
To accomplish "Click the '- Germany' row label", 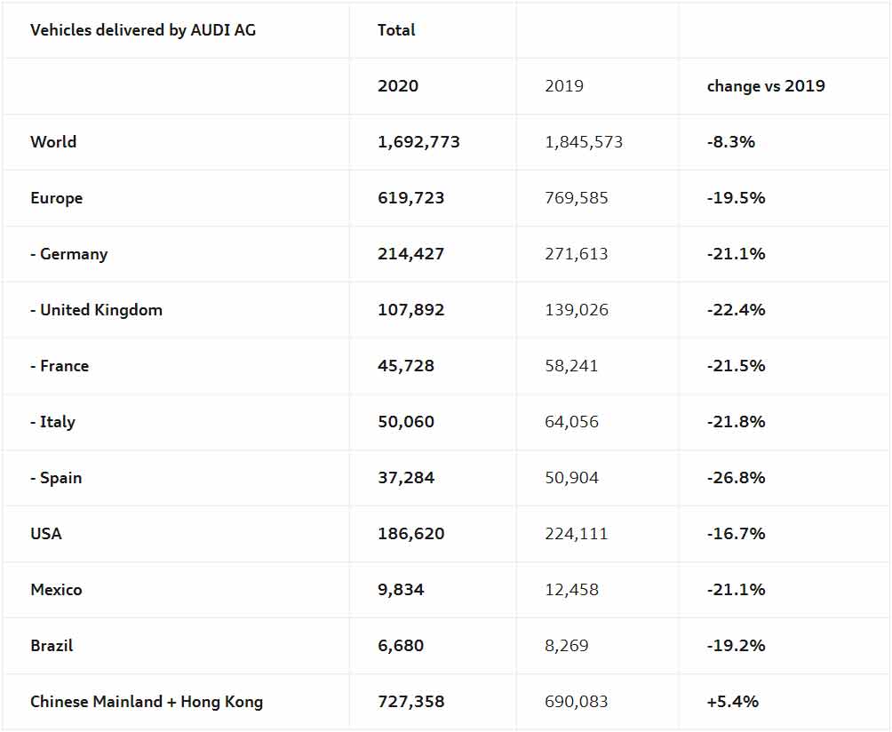I will click(x=68, y=254).
